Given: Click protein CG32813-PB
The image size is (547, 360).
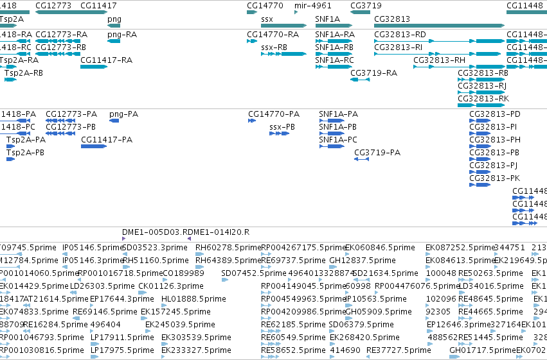Looking at the screenshot, I should [x=494, y=153].
